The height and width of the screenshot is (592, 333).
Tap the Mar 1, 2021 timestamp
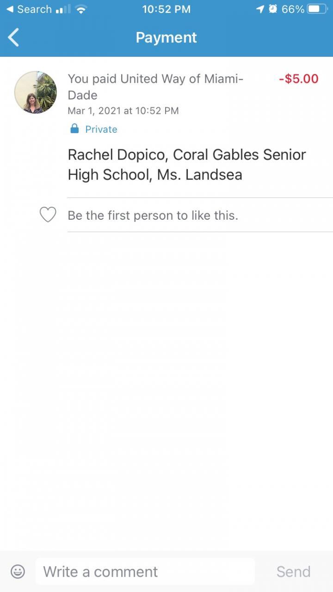coord(123,111)
